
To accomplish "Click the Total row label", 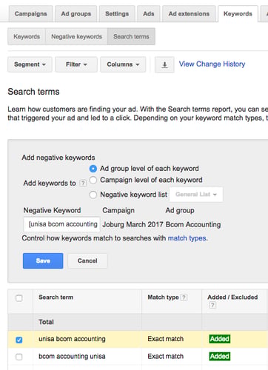I will coord(46,322).
